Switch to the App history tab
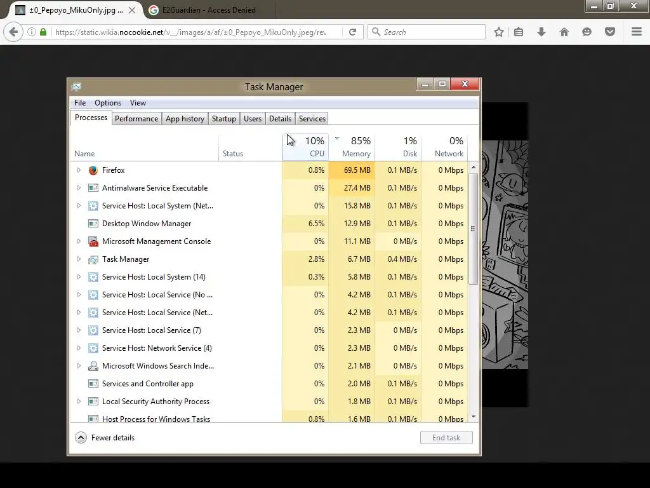 pos(185,119)
